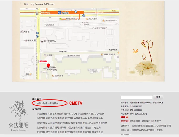Open the 中国文艺网 link

(72, 128)
